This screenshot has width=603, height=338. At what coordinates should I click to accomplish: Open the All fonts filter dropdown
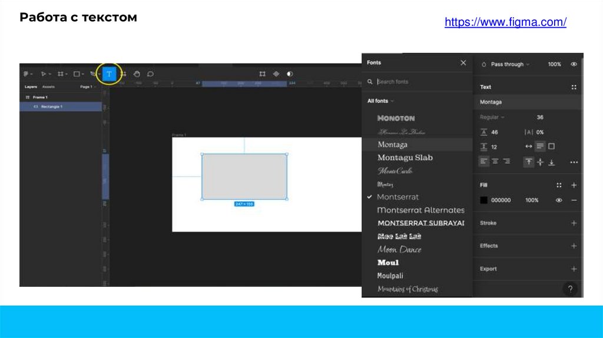coord(380,101)
